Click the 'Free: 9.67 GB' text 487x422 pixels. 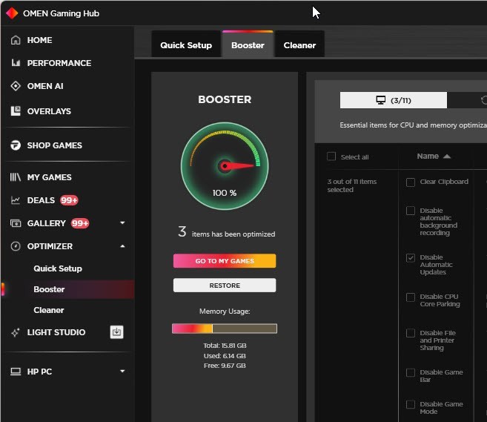point(225,366)
